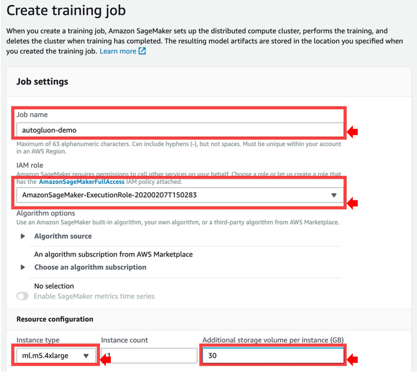The height and width of the screenshot is (377, 417).
Task: Click the 'Create training job' page title
Action: tap(66, 10)
